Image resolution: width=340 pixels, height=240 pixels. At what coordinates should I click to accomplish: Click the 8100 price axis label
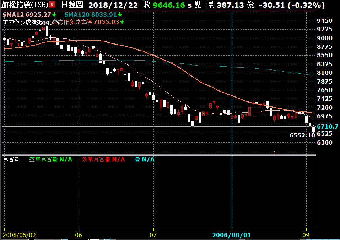(325, 73)
